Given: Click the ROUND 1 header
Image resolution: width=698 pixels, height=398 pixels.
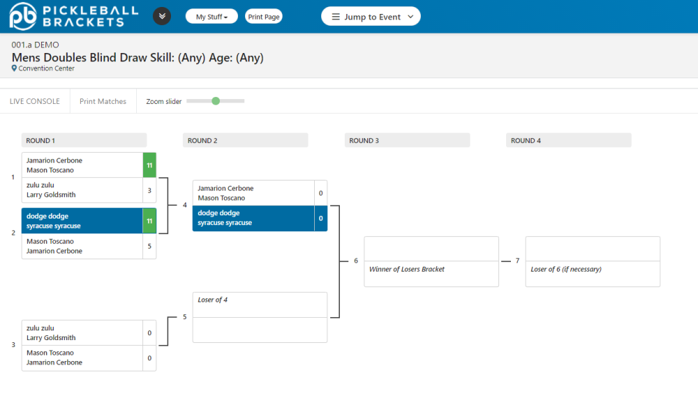Looking at the screenshot, I should tap(84, 140).
